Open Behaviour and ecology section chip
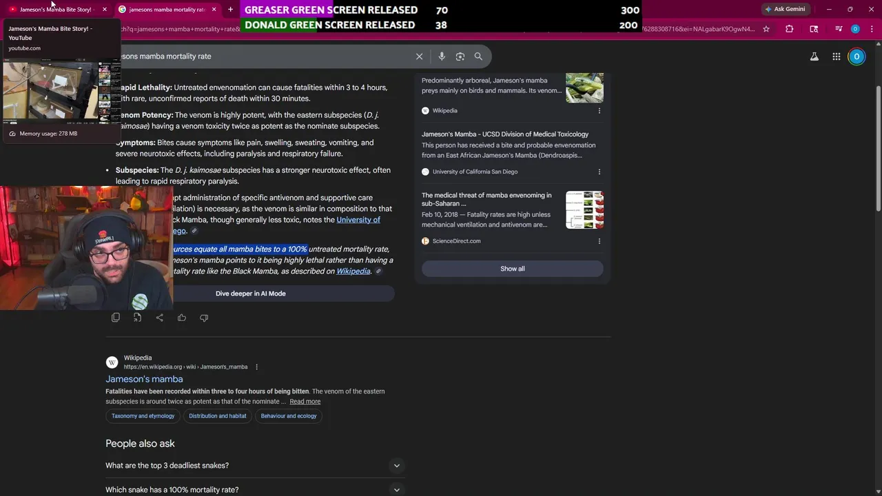Image resolution: width=882 pixels, height=496 pixels. coord(289,416)
